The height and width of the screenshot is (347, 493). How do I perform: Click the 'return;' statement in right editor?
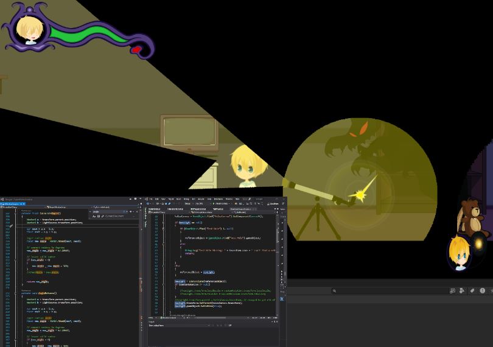189,253
